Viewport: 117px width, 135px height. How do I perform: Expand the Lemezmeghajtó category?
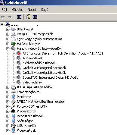8,92
